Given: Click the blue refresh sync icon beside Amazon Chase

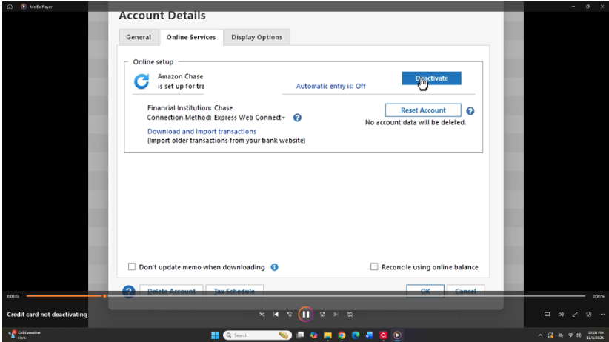Looking at the screenshot, I should click(142, 81).
